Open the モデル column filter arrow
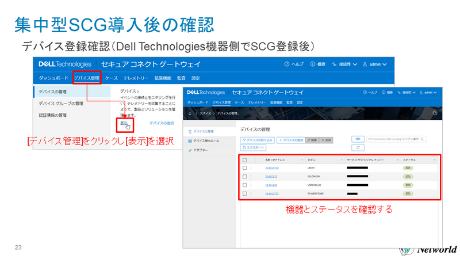This screenshot has width=460, height=259. [342, 160]
